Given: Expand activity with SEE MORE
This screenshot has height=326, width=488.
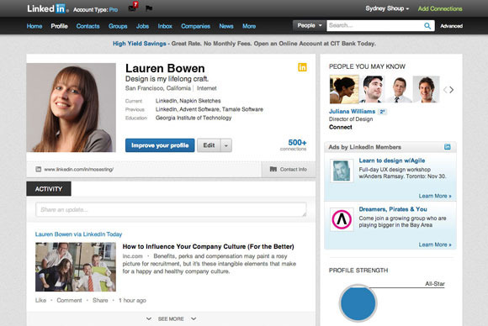Looking at the screenshot, I should pos(171,318).
